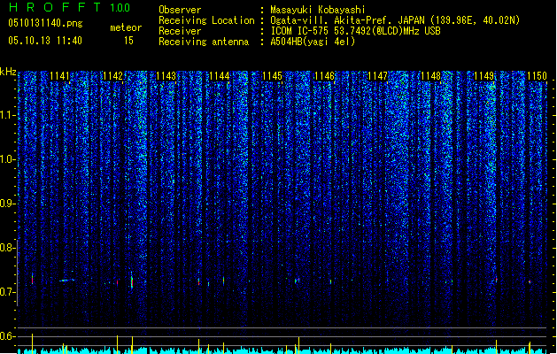Click the Receiving Location label
Image resolution: width=557 pixels, height=354 pixels.
tap(206, 20)
